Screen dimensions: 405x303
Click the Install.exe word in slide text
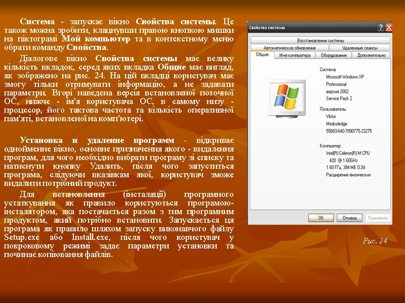point(91,237)
